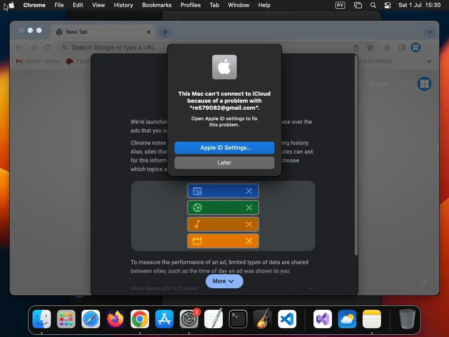Open the Google apps grid on New Tab
This screenshot has height=337, width=449.
pos(403,84)
